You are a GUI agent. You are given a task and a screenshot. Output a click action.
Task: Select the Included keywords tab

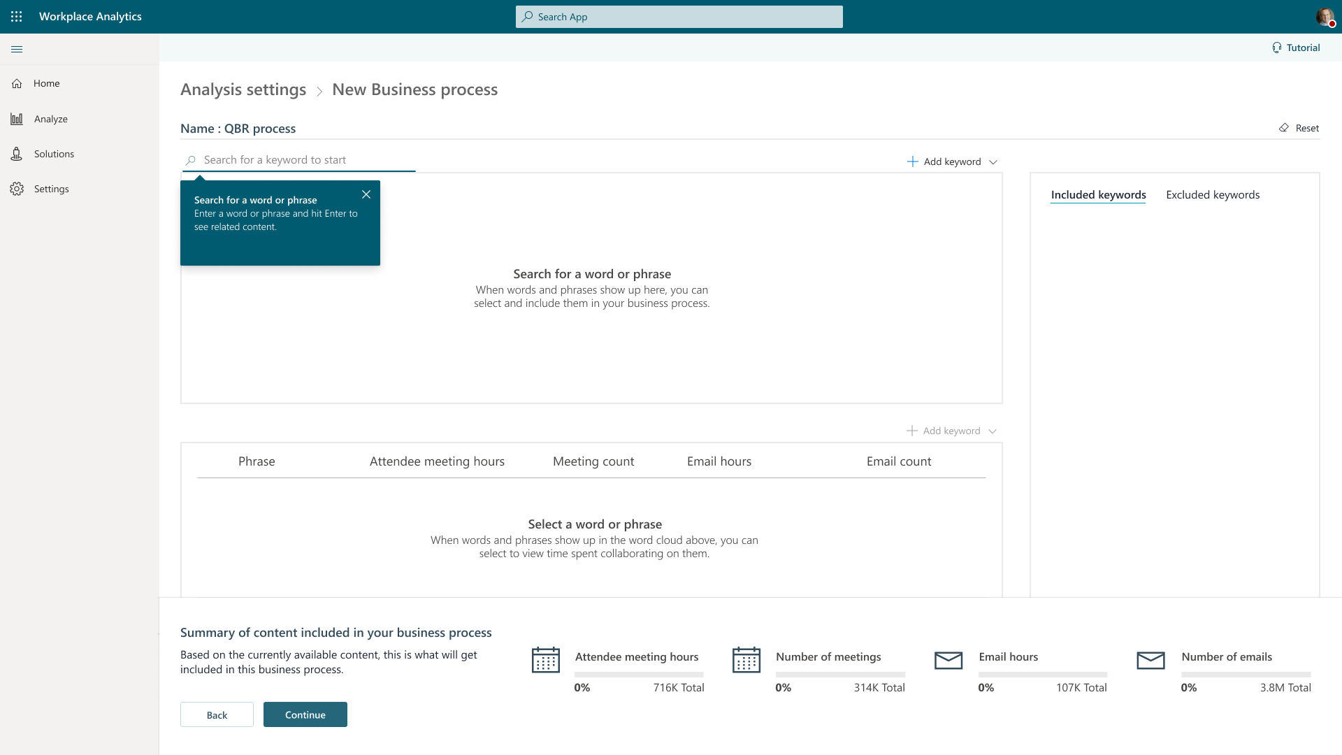(1097, 195)
